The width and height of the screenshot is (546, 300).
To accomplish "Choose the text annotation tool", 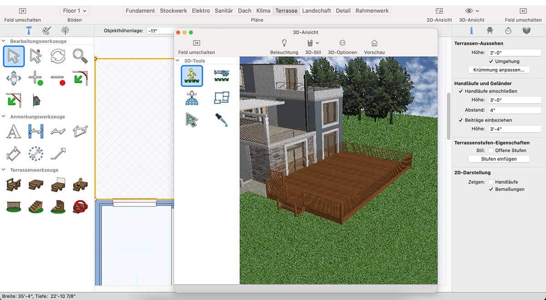I will tap(14, 131).
